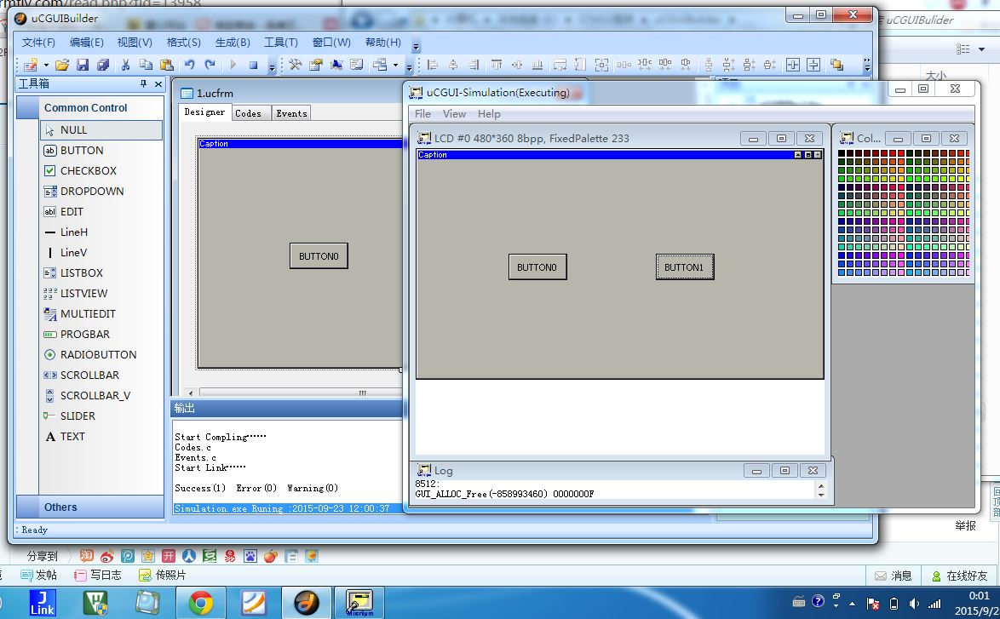Expand the Others toolbox section
1000x619 pixels.
click(x=90, y=507)
